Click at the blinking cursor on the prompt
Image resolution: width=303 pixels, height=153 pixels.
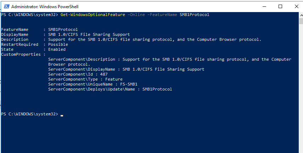coord(62,114)
